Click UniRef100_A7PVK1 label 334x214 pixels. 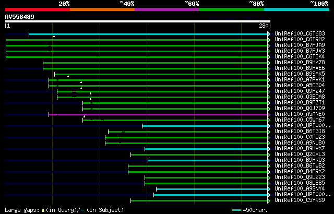[300, 80]
